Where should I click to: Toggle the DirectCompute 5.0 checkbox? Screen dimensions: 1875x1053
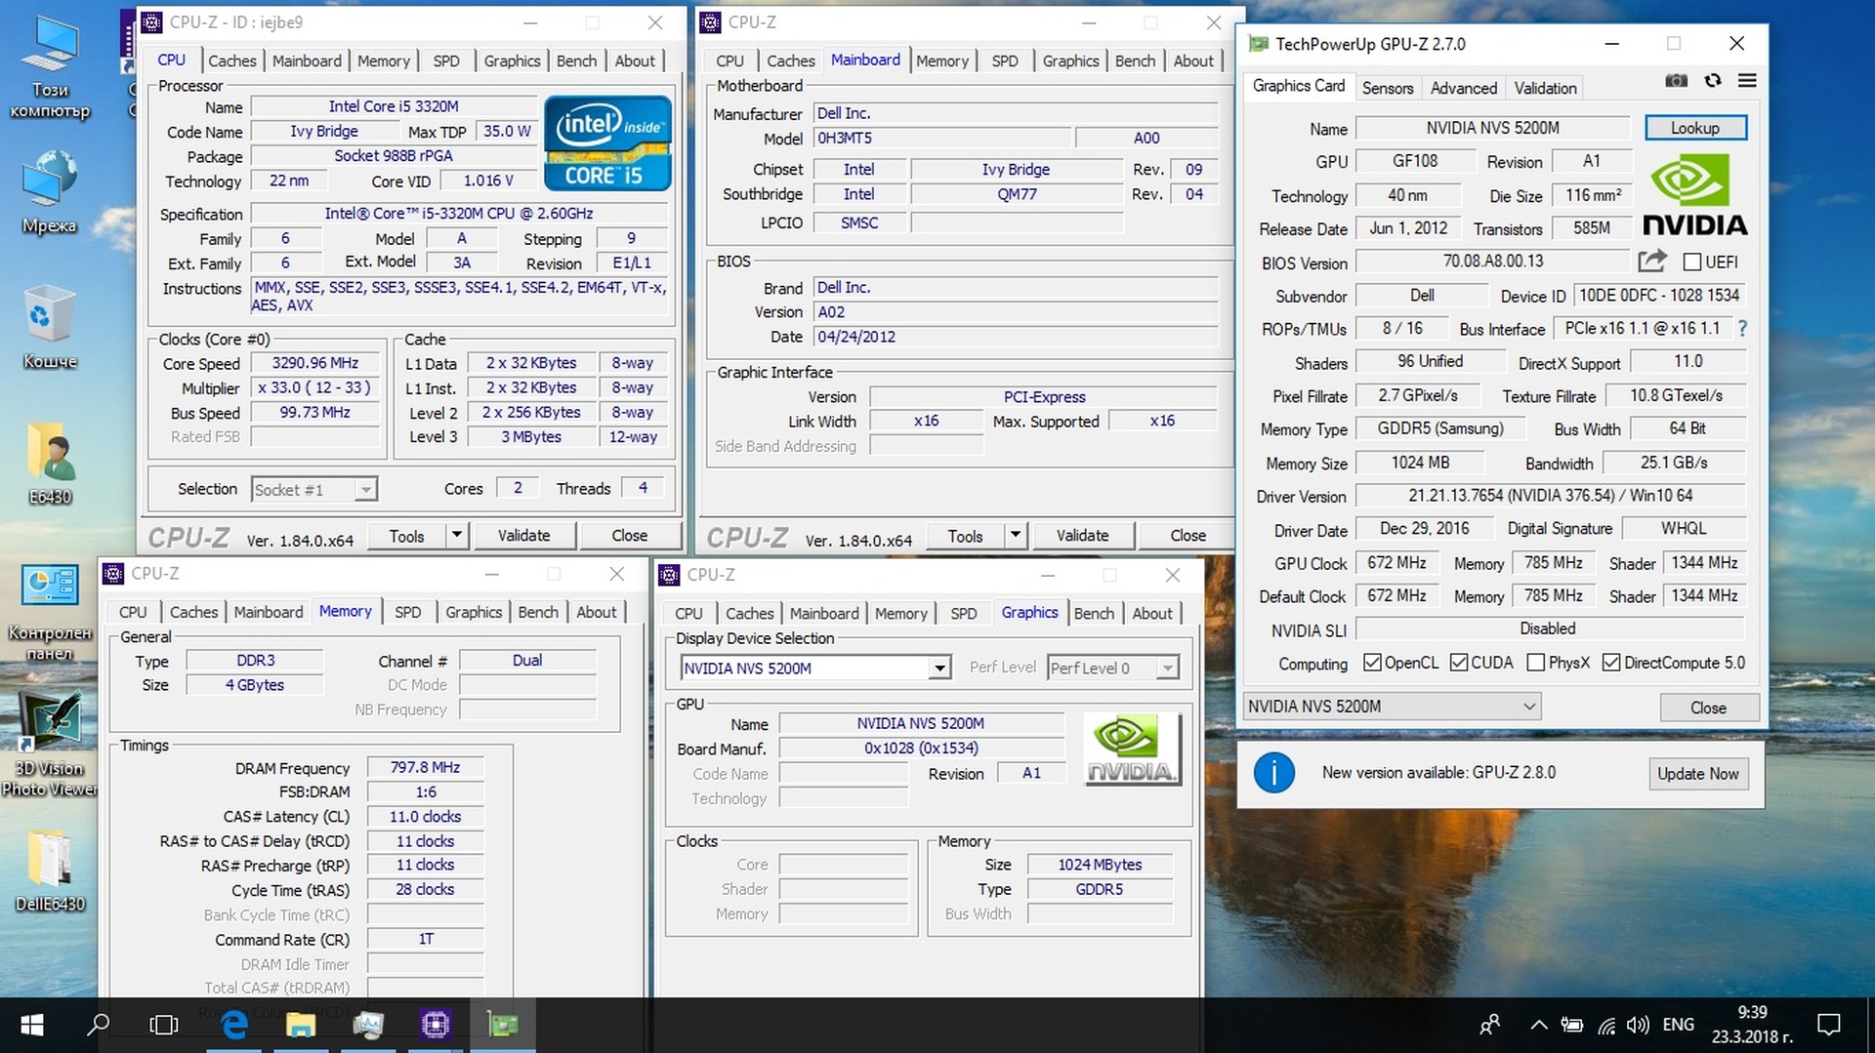1611,663
